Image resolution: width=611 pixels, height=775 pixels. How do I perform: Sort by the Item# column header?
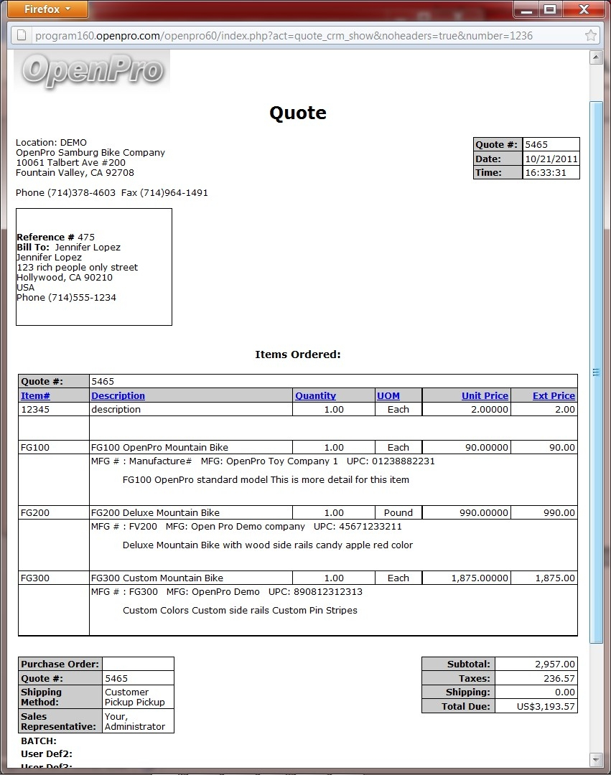(x=35, y=395)
